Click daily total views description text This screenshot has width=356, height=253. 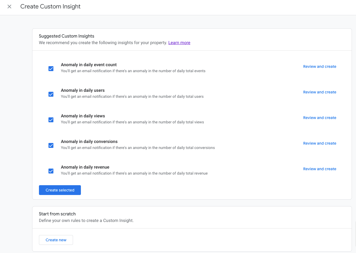[x=132, y=122]
